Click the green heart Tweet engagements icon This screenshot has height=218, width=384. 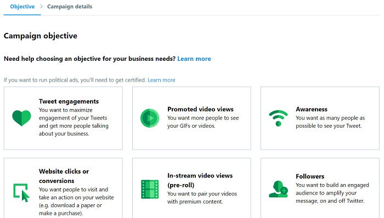tap(21, 118)
